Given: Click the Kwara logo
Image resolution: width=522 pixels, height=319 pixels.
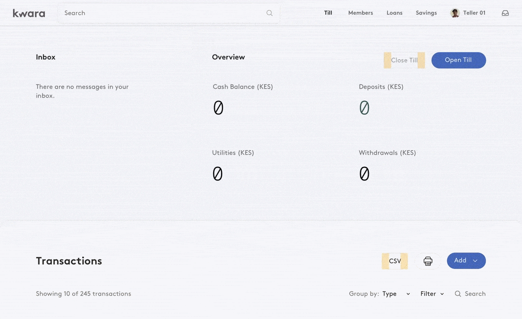Looking at the screenshot, I should 29,13.
